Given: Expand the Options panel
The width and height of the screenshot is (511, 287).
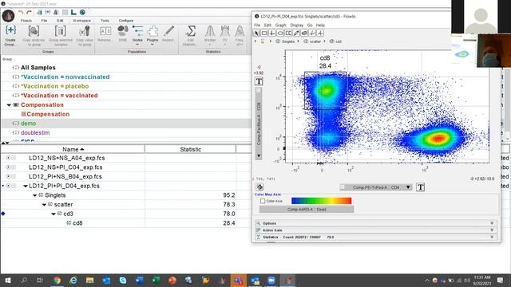Looking at the screenshot, I should tap(376, 223).
